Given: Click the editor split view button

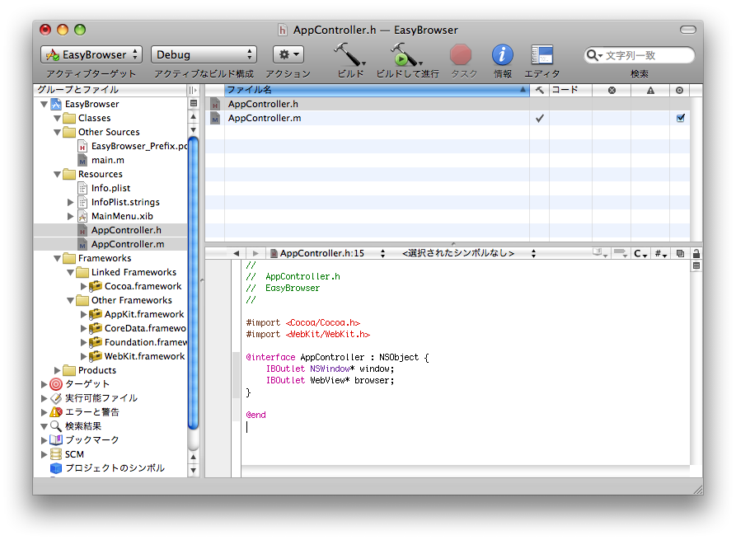Looking at the screenshot, I should [696, 265].
